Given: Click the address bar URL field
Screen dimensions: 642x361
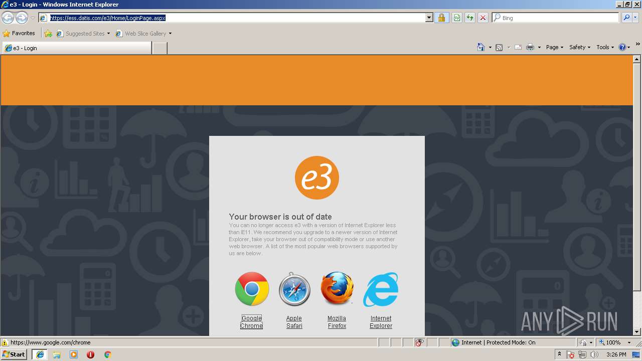Looking at the screenshot, I should (232, 18).
